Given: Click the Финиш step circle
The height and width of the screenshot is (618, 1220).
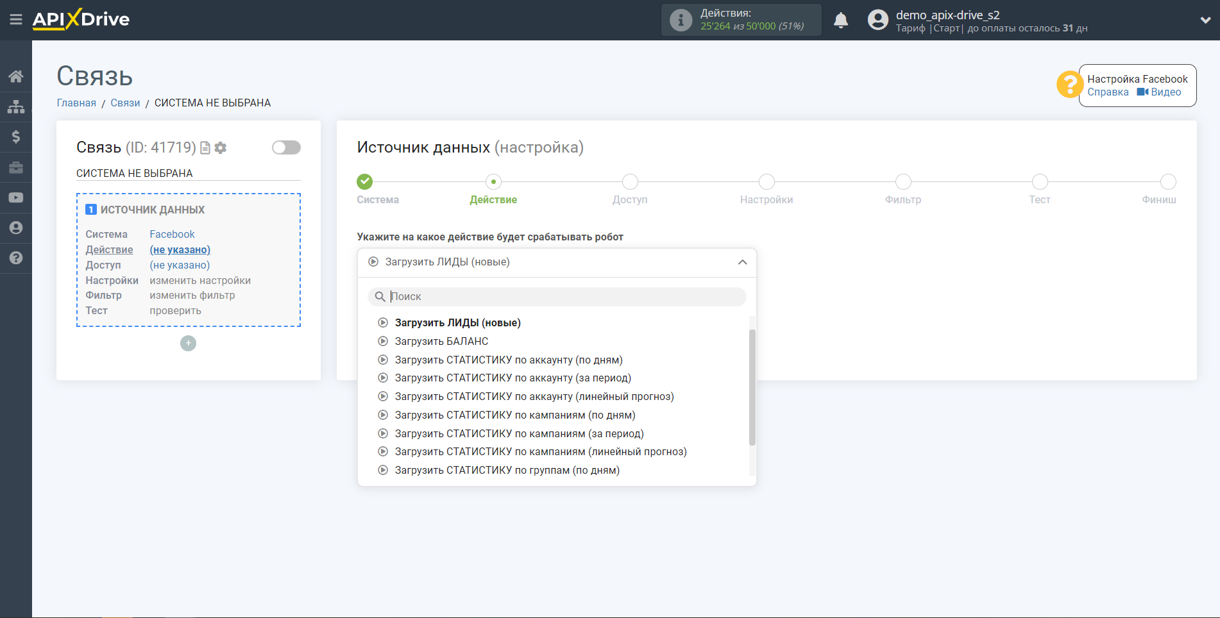Looking at the screenshot, I should click(1168, 181).
